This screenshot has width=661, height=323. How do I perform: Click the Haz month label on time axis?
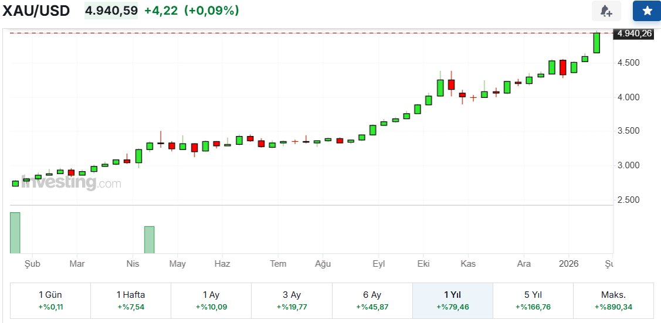click(x=222, y=264)
